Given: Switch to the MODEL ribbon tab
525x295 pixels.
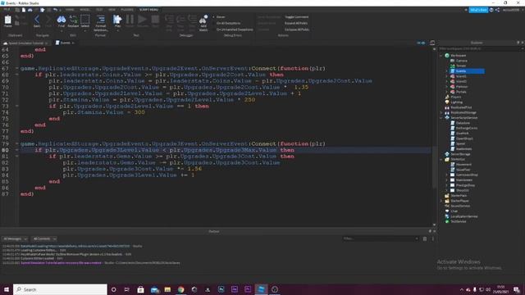Looking at the screenshot, I should pos(84,10).
